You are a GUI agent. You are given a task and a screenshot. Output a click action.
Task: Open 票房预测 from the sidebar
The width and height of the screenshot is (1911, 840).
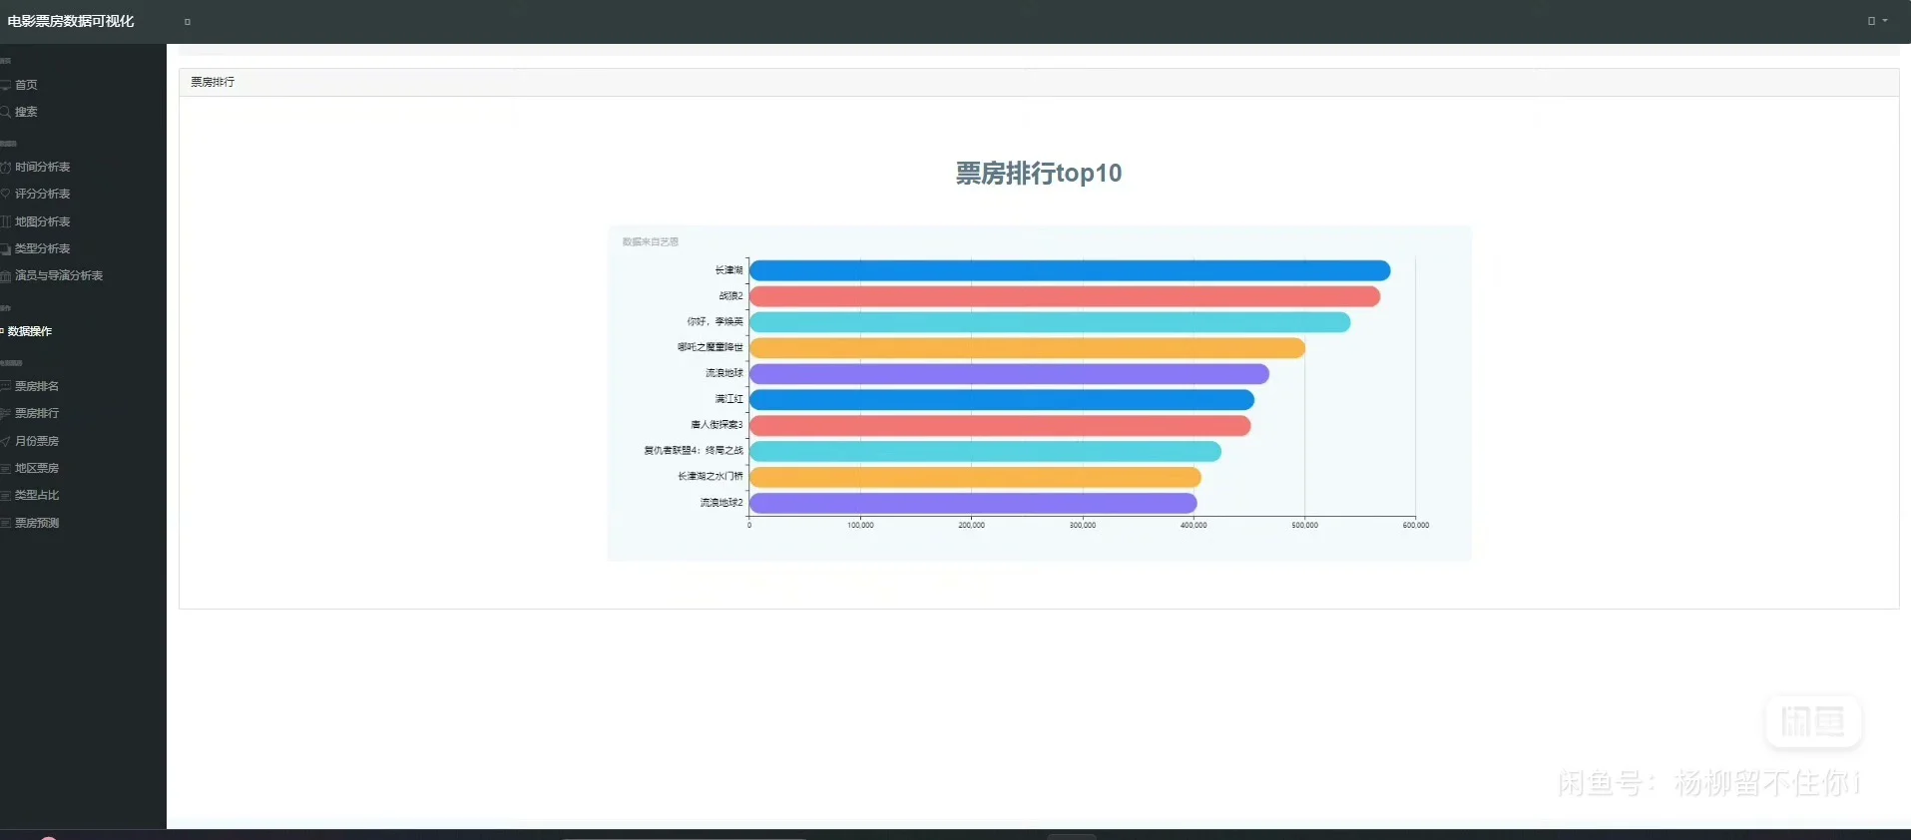37,523
